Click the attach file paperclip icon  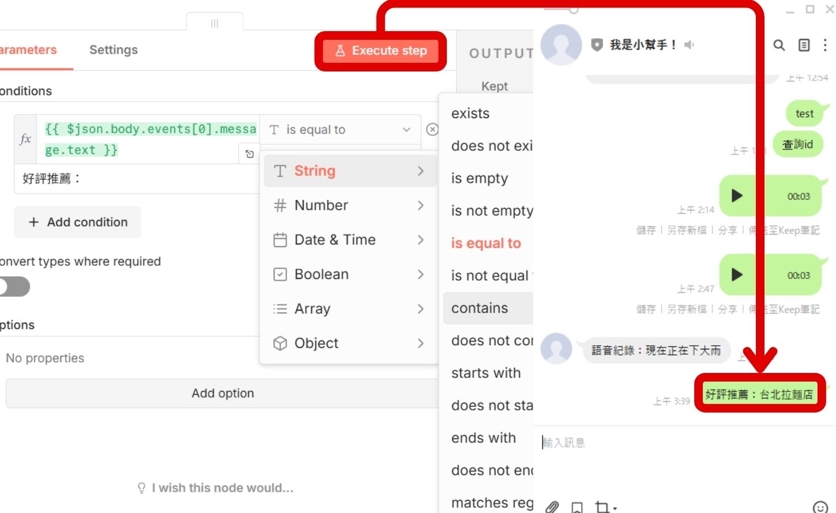[x=552, y=507]
